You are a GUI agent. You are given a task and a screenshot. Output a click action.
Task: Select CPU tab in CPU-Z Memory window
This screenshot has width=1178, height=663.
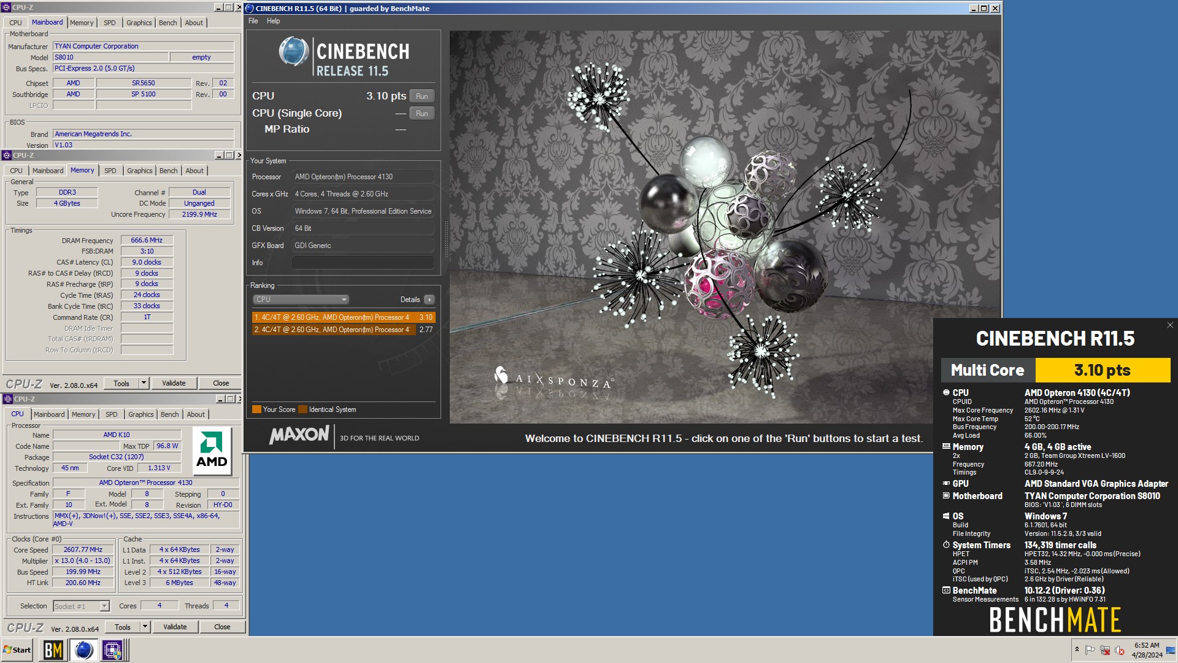(17, 171)
